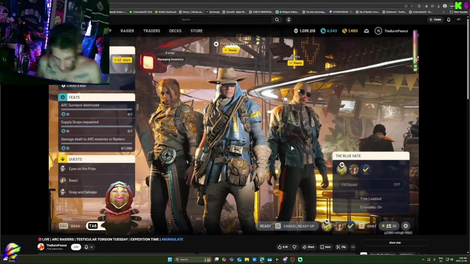Image resolution: width=470 pixels, height=264 pixels.
Task: Click the YouTube search magnifier button
Action: [x=277, y=19]
